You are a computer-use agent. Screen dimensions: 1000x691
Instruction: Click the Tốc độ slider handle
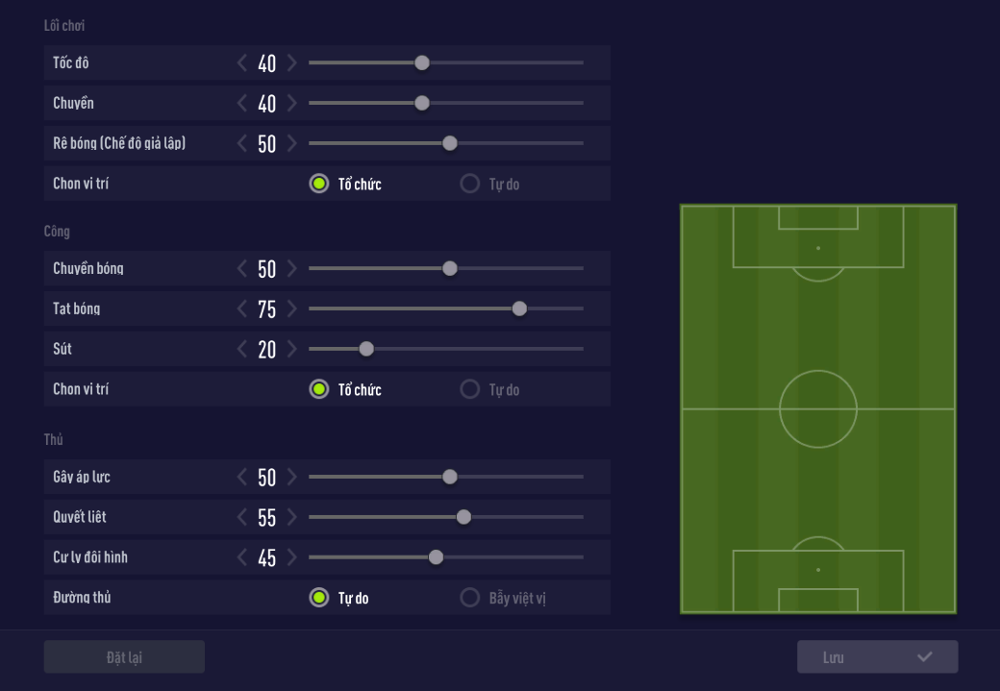[x=422, y=63]
